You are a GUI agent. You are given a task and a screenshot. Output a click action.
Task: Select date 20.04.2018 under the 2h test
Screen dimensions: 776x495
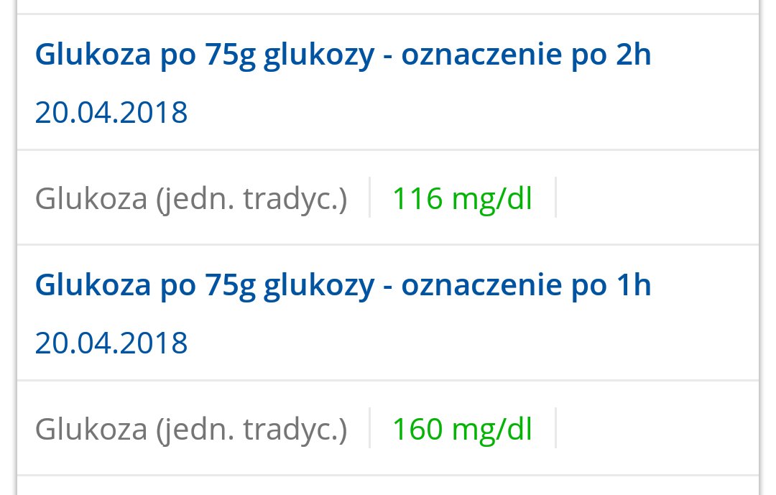click(111, 112)
